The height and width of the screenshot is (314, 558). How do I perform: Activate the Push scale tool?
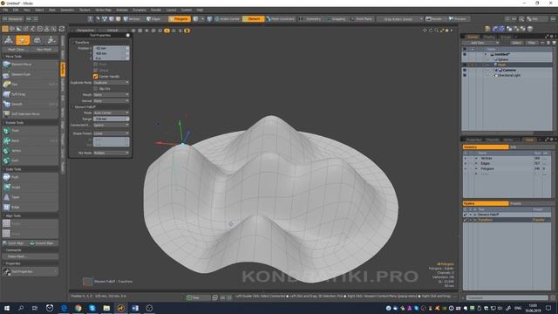pos(31,177)
